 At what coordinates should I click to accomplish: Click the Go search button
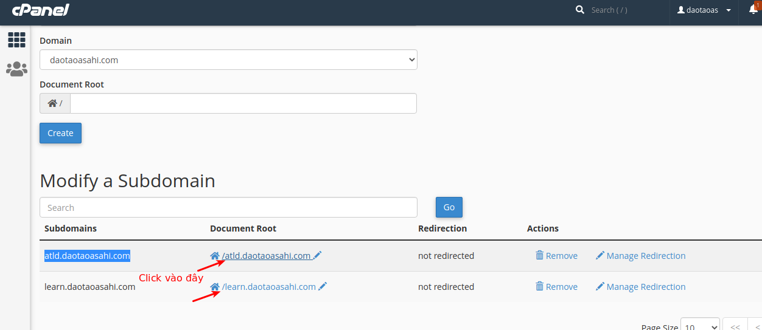pyautogui.click(x=449, y=207)
